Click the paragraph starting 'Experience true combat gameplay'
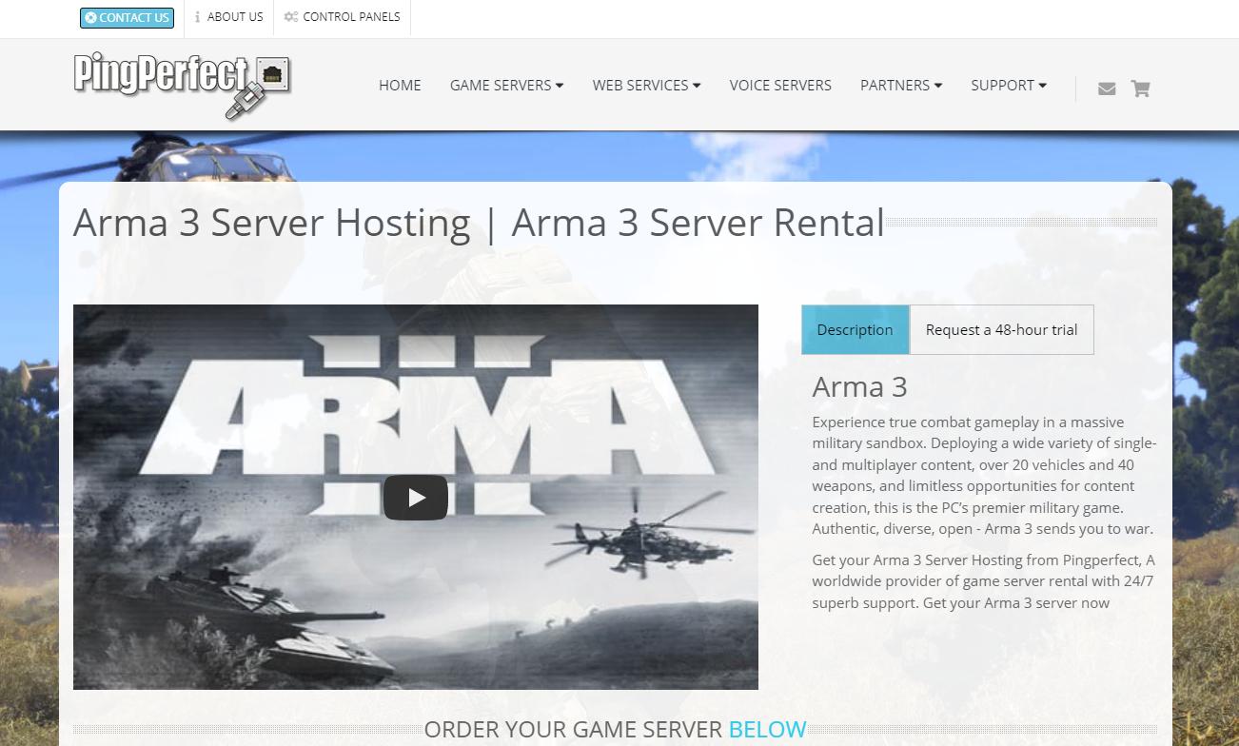The image size is (1239, 746). pyautogui.click(x=984, y=475)
